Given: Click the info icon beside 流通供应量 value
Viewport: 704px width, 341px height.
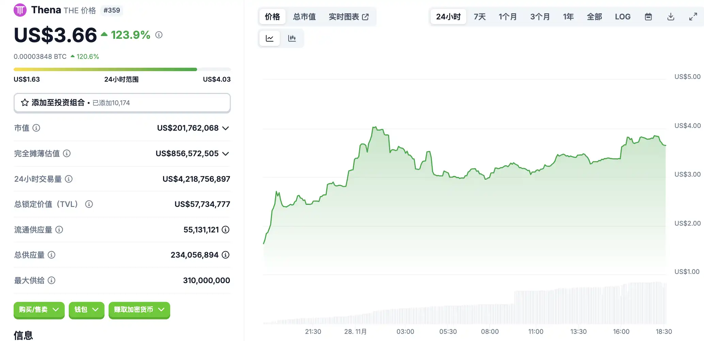Looking at the screenshot, I should pos(225,230).
